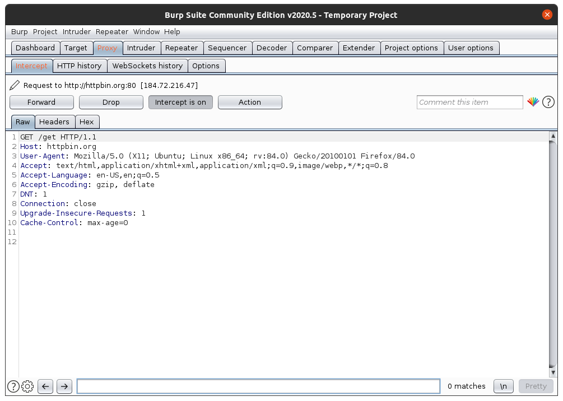Toggle the \n non-printable characters button
The height and width of the screenshot is (401, 563).
point(504,386)
